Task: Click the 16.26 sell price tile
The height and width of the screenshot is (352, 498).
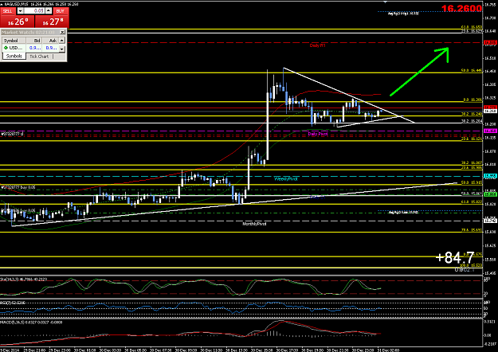Action: [x=18, y=22]
